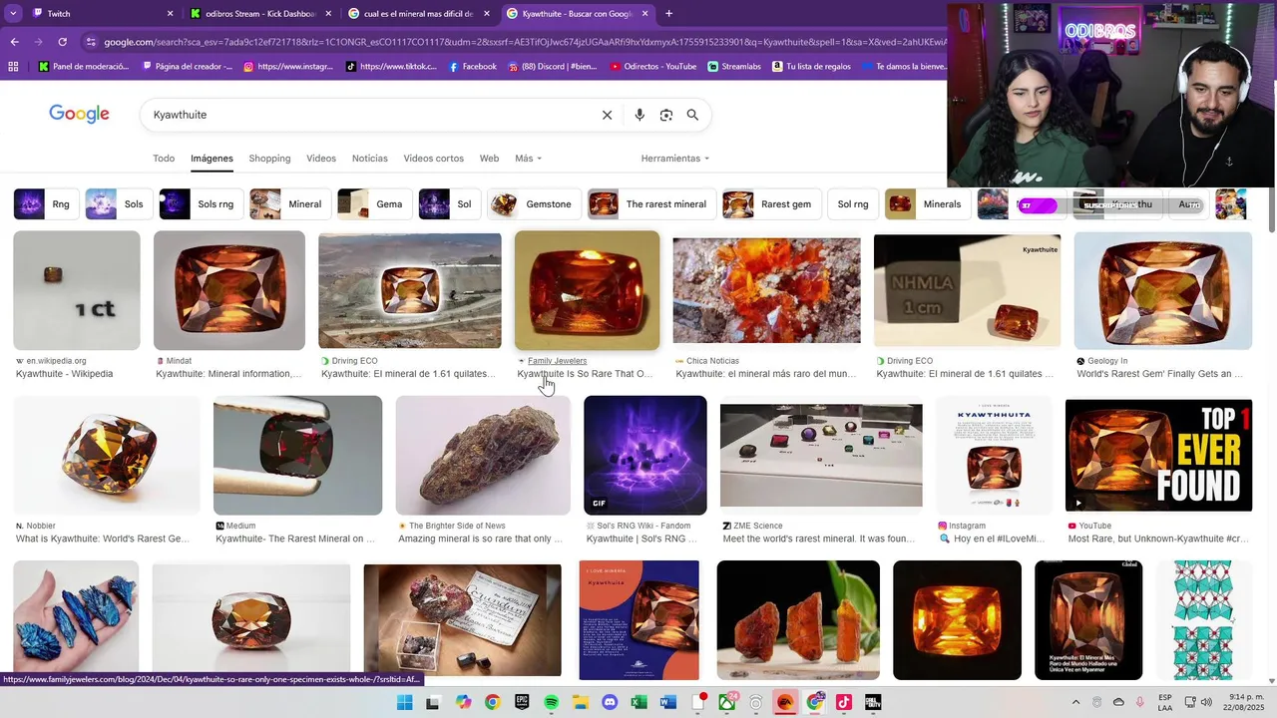
Task: Select the Gema filter chip
Action: point(375,204)
